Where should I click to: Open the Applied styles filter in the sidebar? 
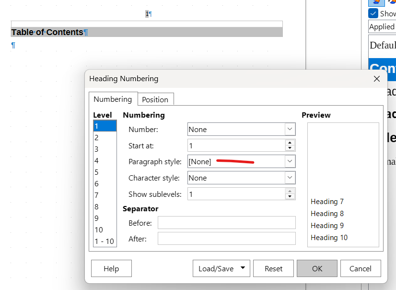pyautogui.click(x=382, y=27)
